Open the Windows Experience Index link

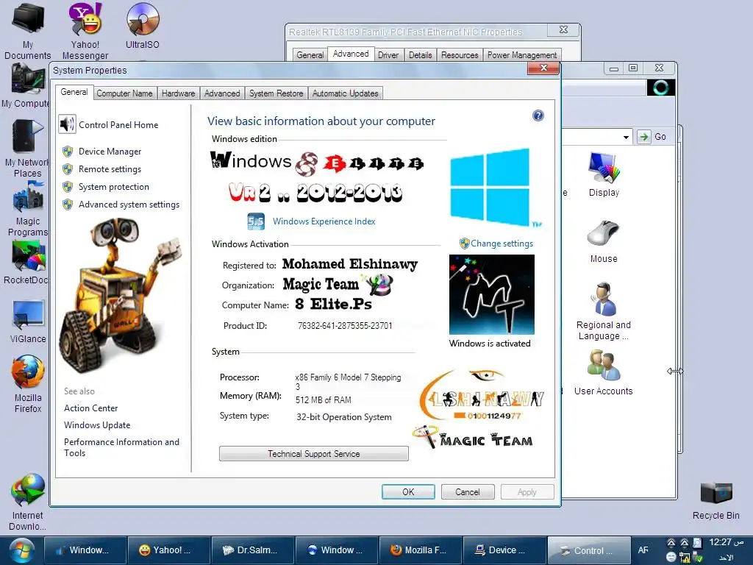pyautogui.click(x=324, y=221)
